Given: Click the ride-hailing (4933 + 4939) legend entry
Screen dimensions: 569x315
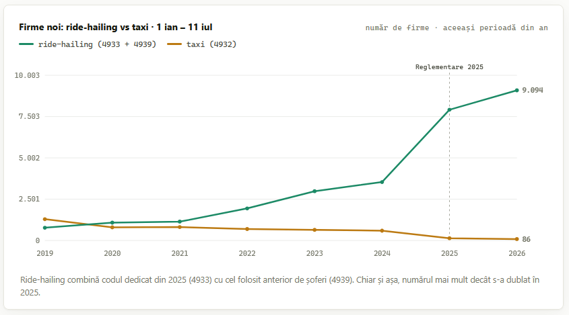Looking at the screenshot, I should pos(88,44).
